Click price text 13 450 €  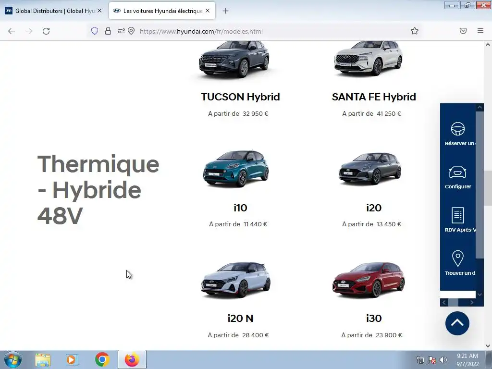pos(389,224)
